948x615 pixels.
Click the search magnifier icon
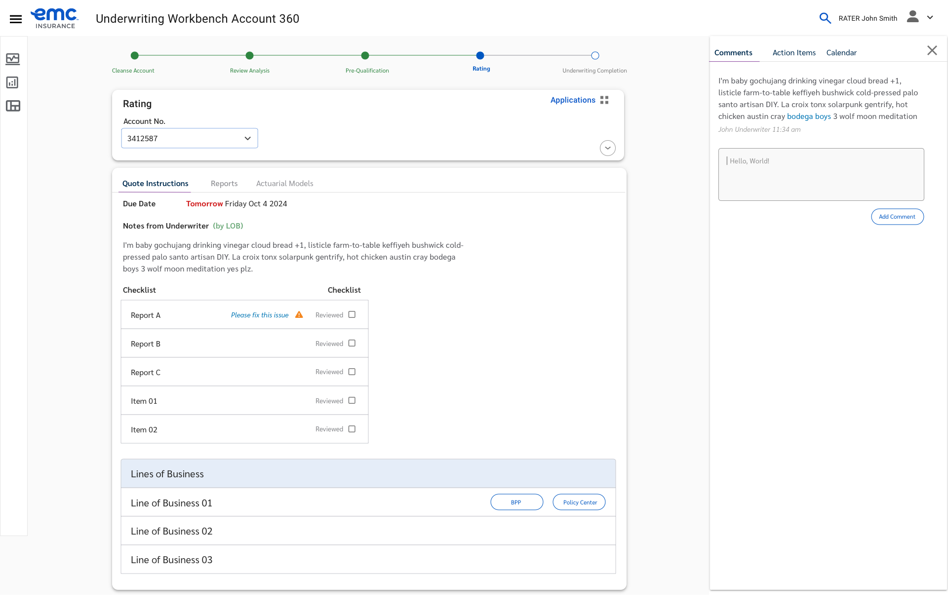(x=825, y=18)
